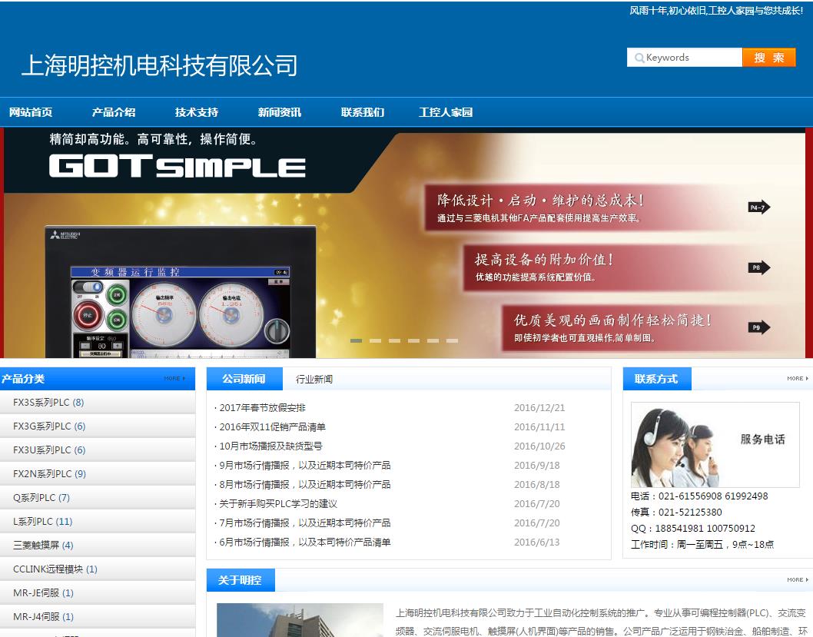Click into the Keywords search field
813x637 pixels.
point(685,58)
